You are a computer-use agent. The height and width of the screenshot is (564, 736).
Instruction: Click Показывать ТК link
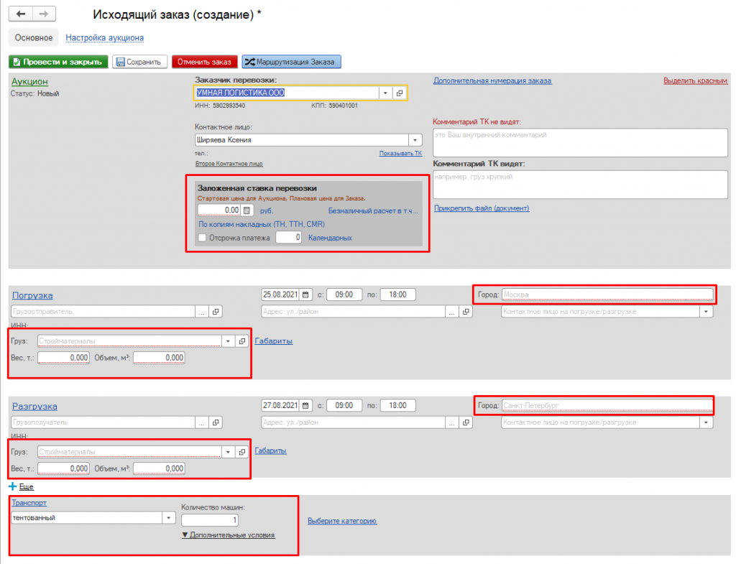click(400, 154)
